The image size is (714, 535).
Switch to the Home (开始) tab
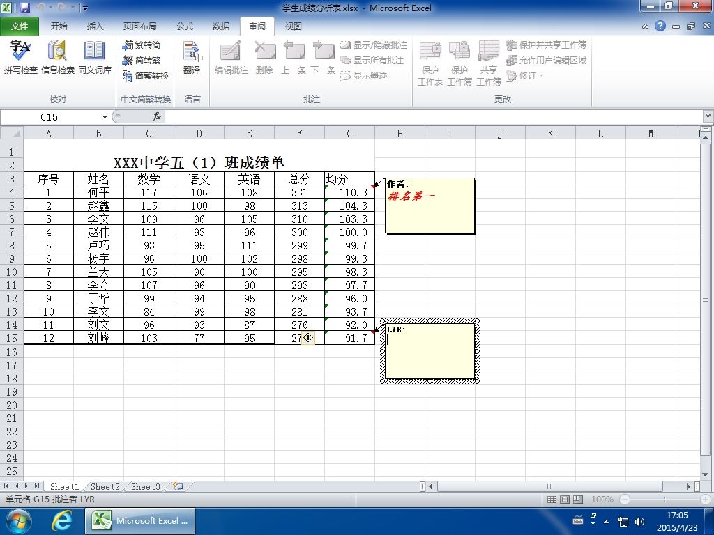(x=59, y=26)
